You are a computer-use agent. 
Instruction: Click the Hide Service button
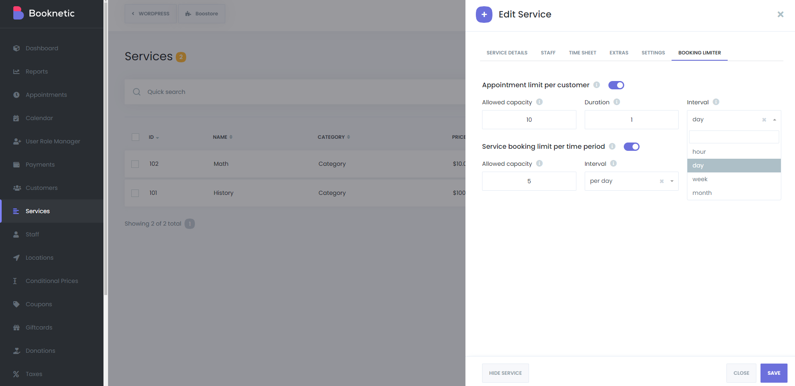pyautogui.click(x=505, y=373)
